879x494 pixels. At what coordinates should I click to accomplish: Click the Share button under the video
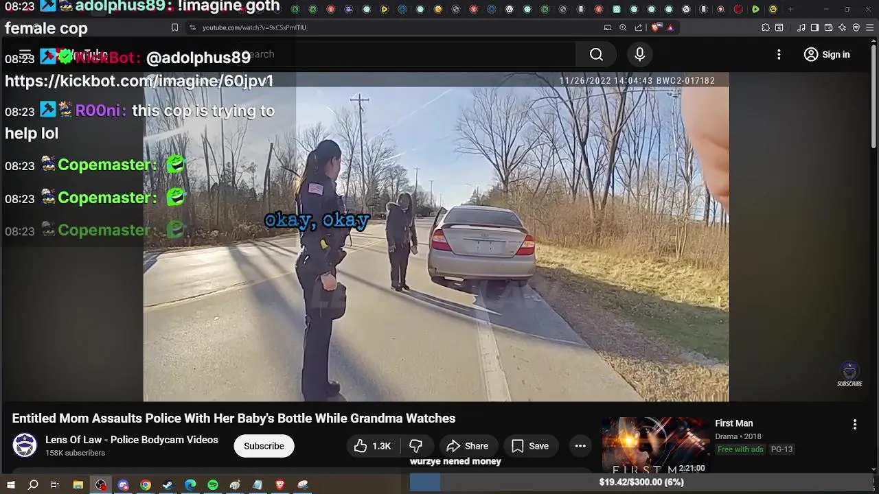tap(468, 446)
